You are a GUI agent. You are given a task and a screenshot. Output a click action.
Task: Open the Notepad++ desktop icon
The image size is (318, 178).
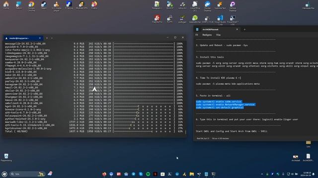(x=157, y=5)
